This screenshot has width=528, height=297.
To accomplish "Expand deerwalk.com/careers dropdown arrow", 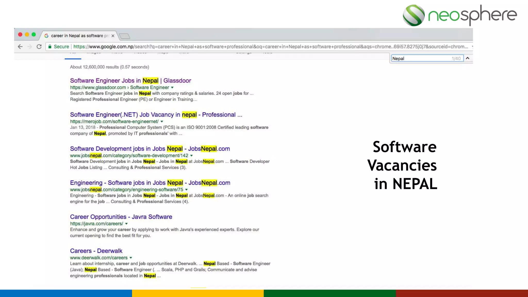I will click(x=131, y=258).
